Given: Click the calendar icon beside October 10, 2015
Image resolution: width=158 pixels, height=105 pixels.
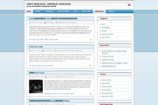Looking at the screenshot, I should click(x=30, y=23).
